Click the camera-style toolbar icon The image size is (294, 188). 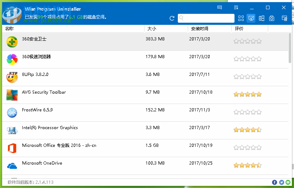pyautogui.click(x=272, y=18)
